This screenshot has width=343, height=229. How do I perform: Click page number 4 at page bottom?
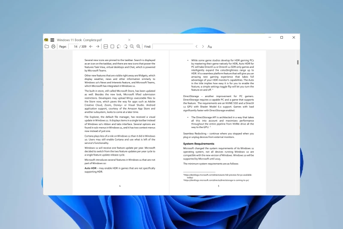[120, 186]
